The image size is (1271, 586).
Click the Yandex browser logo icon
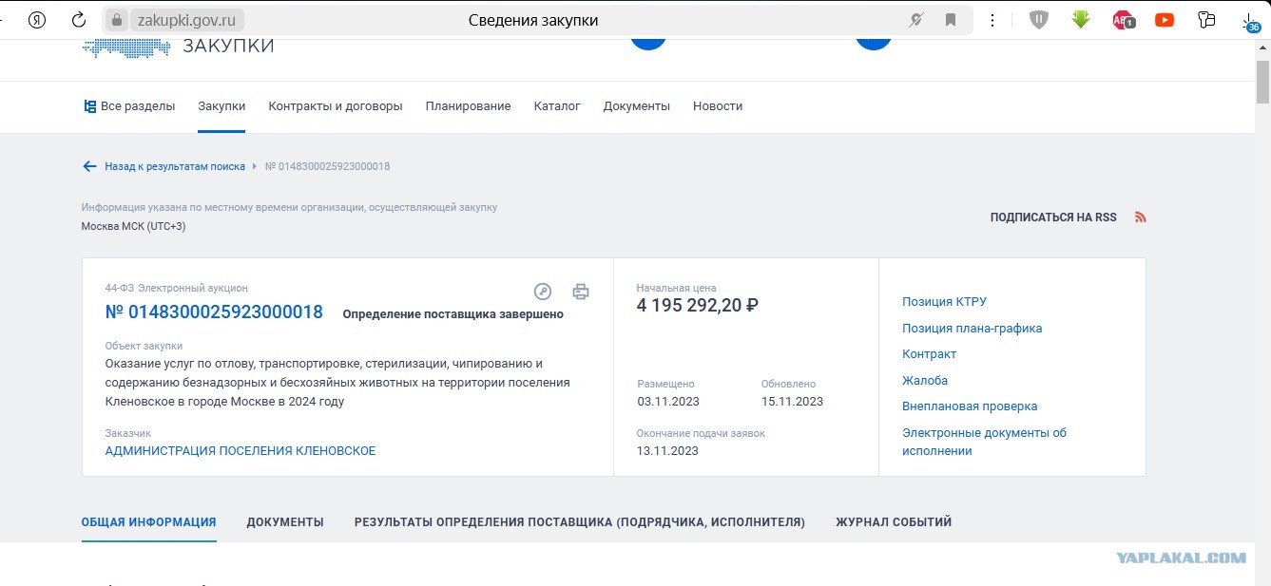pos(37,20)
